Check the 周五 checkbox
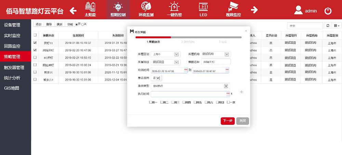 coord(195,102)
